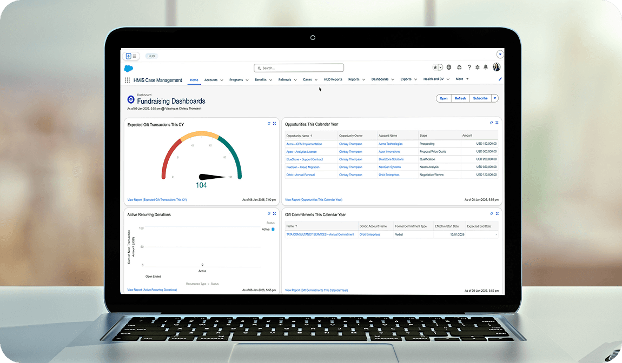Open the Orbit Enterprises donor account link
Viewport: 622px width, 363px height.
370,234
